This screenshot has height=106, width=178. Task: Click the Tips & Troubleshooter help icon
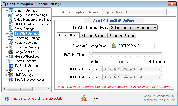coord(11,79)
